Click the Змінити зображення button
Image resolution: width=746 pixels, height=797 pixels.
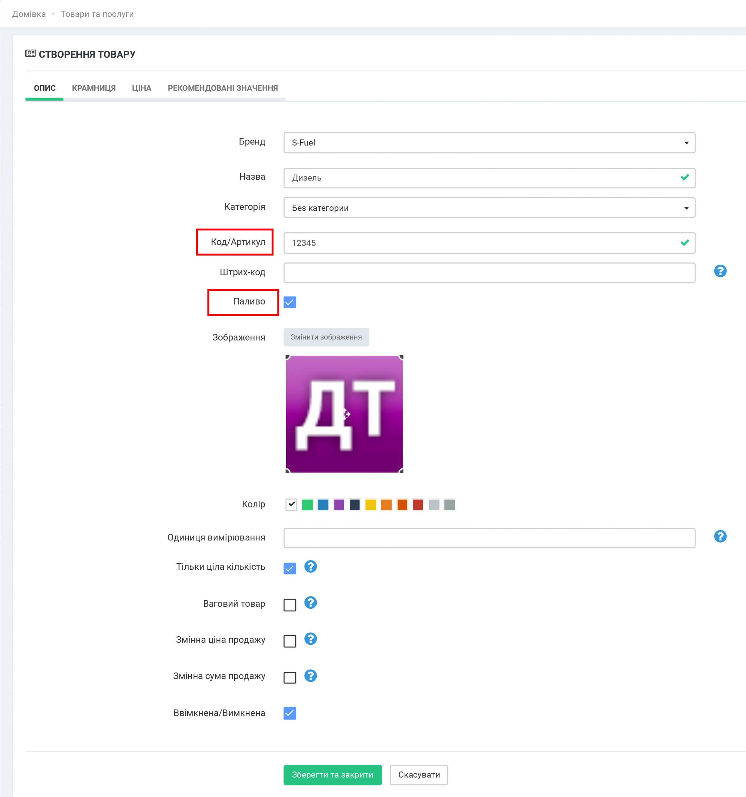pyautogui.click(x=326, y=337)
